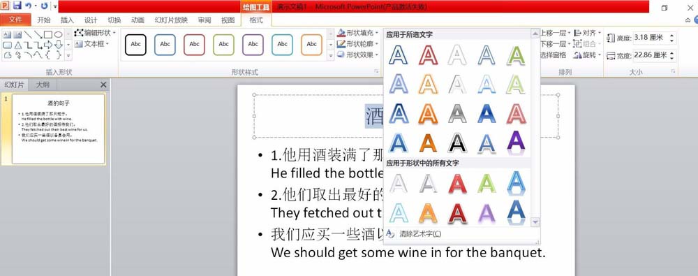Switch to the Design (设计) tab
The image size is (698, 276).
tap(91, 20)
